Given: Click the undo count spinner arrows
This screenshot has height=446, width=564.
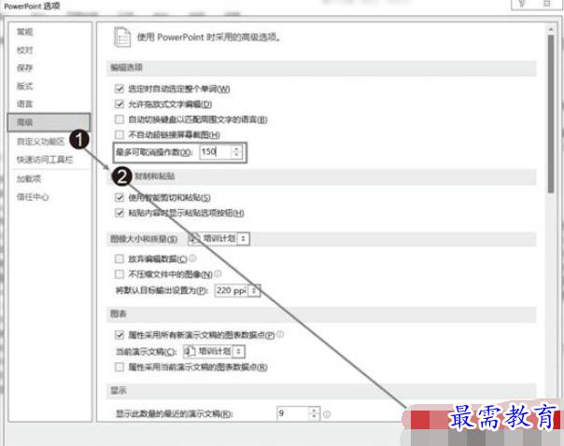Looking at the screenshot, I should click(x=236, y=152).
